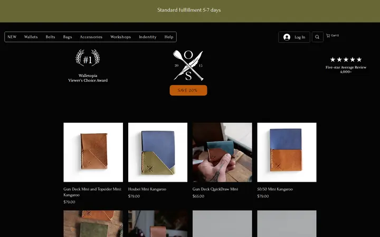Select the Indentity menu item

[148, 37]
